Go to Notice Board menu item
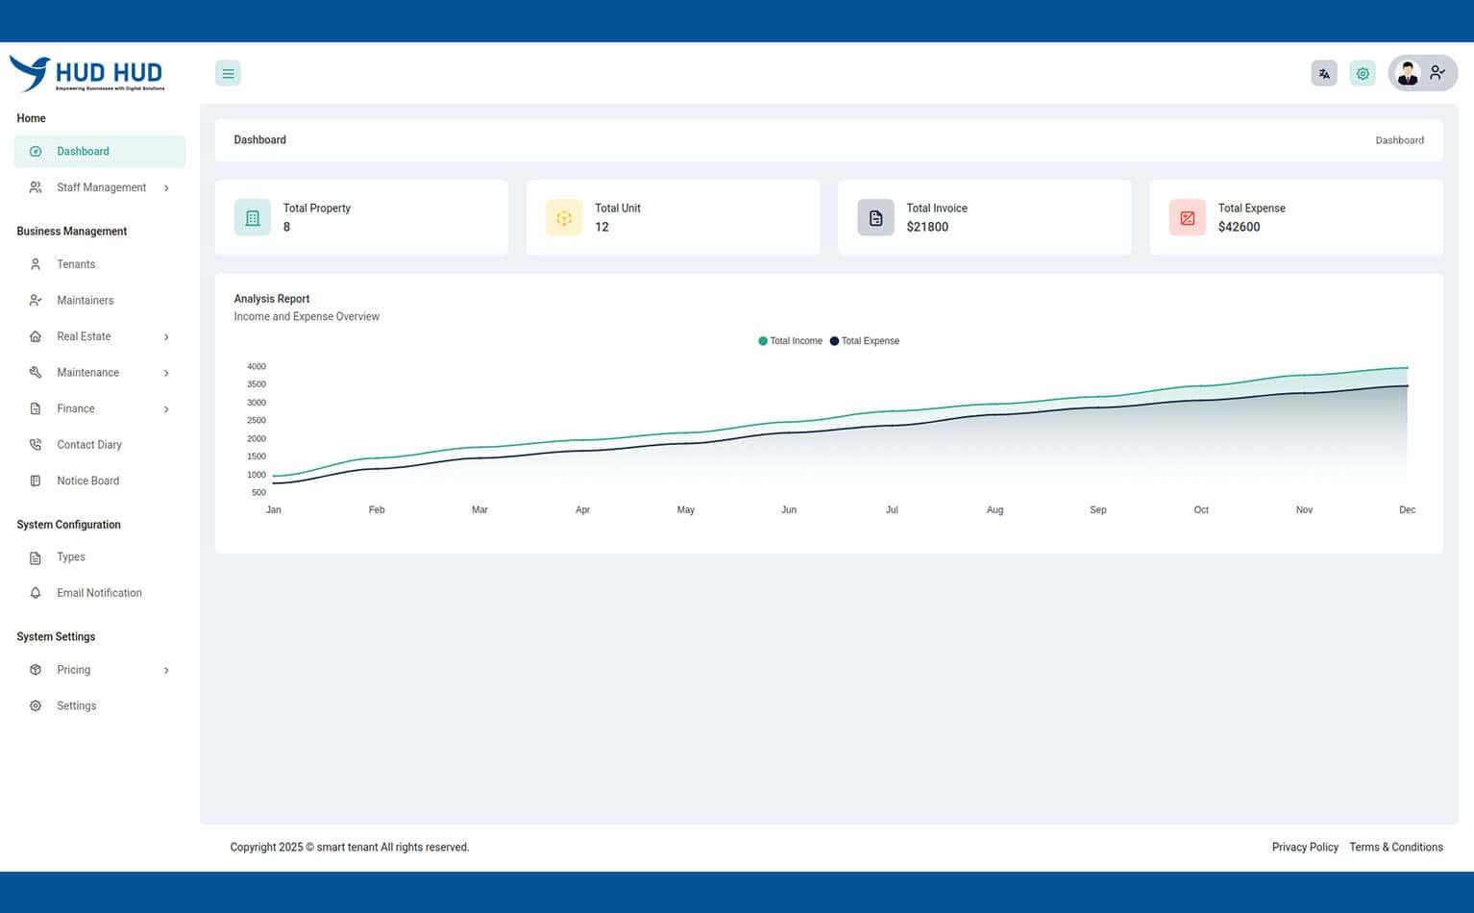Viewport: 1474px width, 913px height. click(87, 481)
